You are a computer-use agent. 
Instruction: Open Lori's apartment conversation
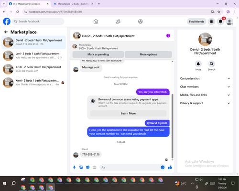pos(33,56)
